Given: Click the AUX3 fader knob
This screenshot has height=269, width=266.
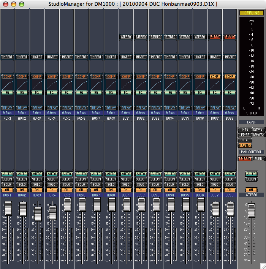Looking at the screenshot, I should (x=38, y=214).
